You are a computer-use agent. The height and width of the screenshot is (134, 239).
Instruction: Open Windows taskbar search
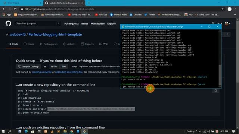point(10,131)
